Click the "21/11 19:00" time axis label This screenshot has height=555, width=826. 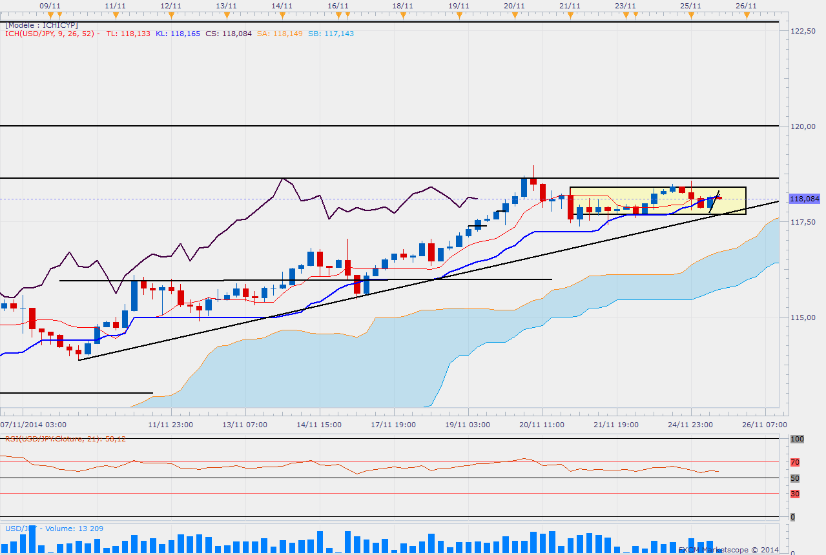coord(616,425)
